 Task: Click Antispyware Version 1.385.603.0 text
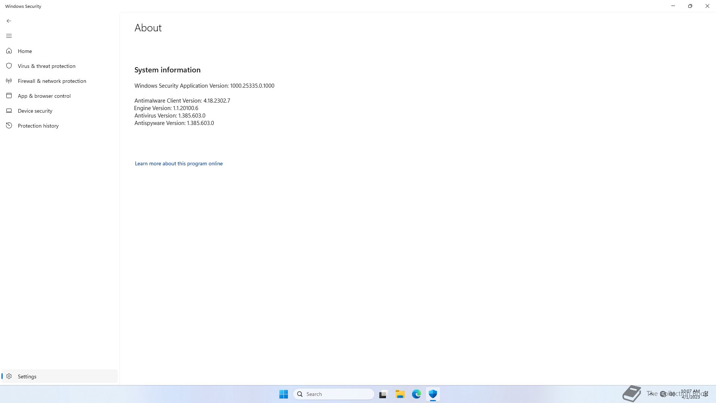pyautogui.click(x=174, y=123)
